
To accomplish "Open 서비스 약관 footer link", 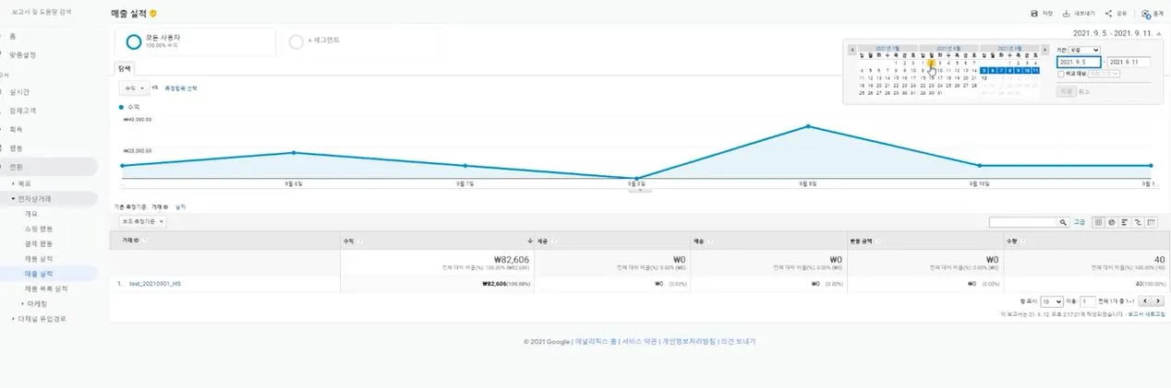I will click(639, 341).
